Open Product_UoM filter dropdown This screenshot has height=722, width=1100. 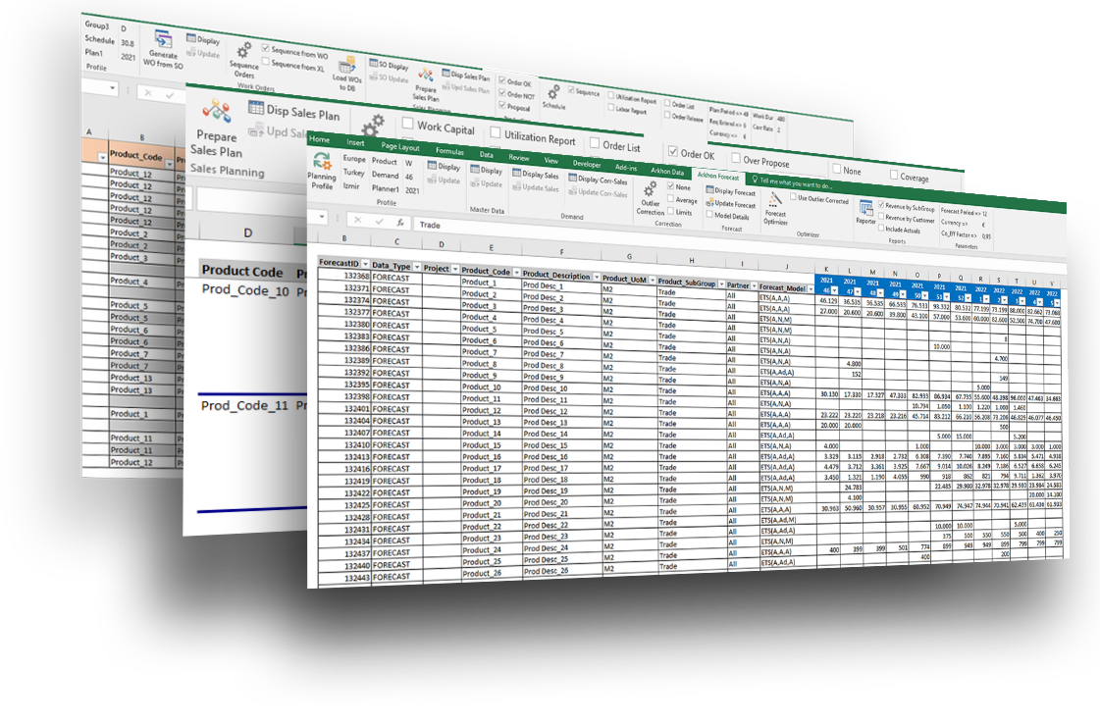point(652,280)
